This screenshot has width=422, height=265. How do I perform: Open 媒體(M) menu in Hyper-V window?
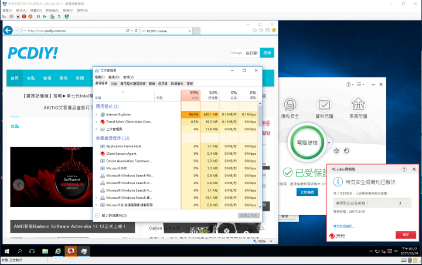click(36, 10)
